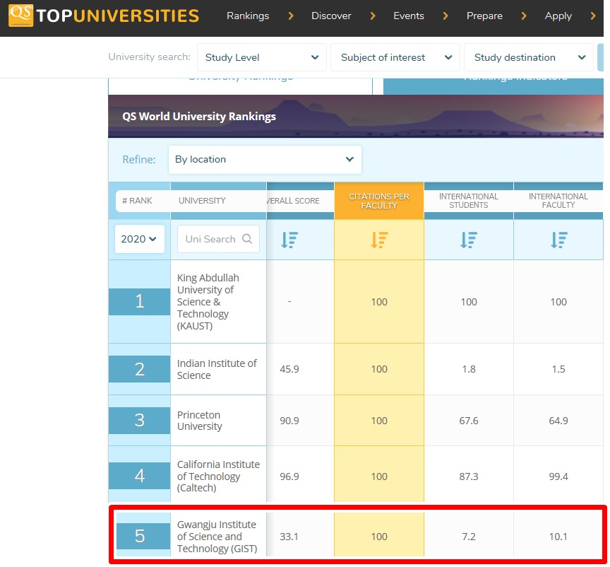The height and width of the screenshot is (567, 610).
Task: Expand the By location refine dropdown
Action: click(x=265, y=160)
